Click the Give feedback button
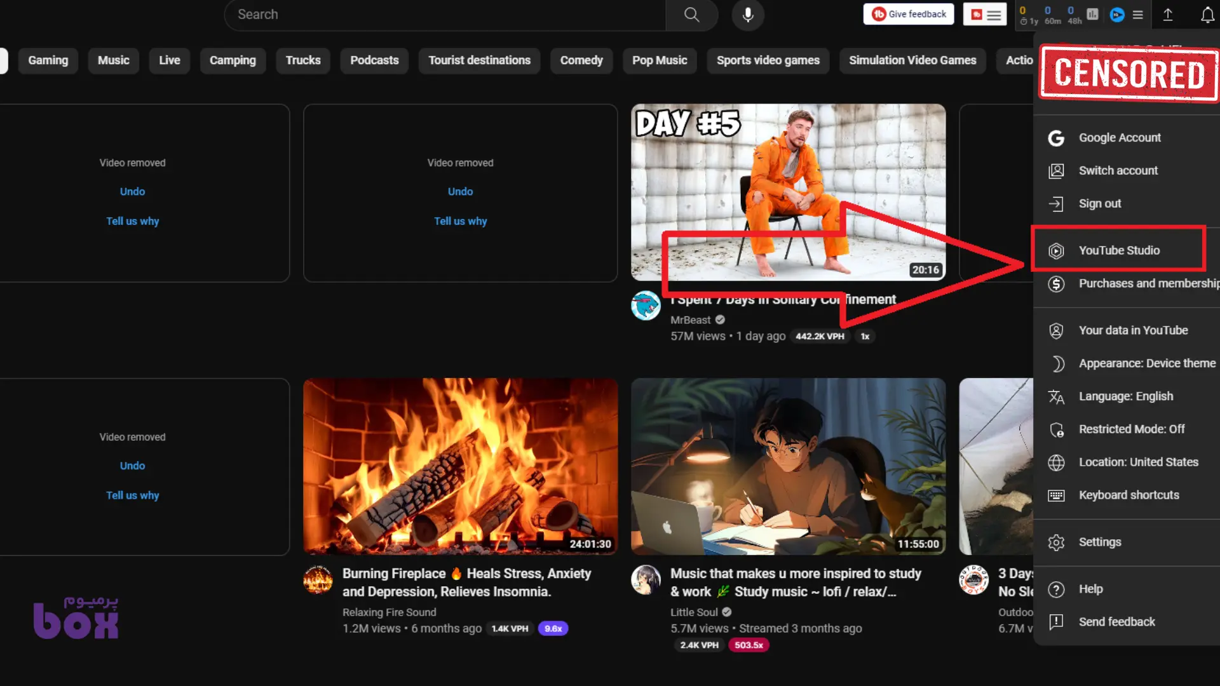The image size is (1220, 686). [909, 14]
